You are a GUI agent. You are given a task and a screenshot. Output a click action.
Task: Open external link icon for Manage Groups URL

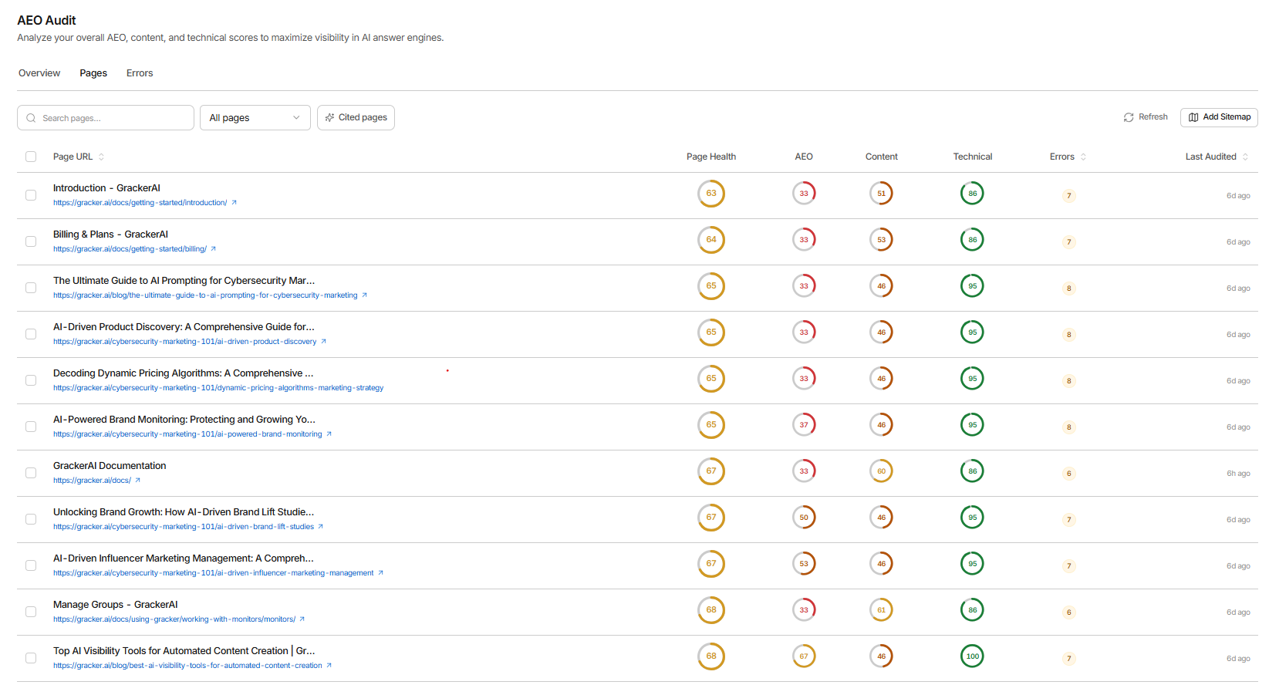302,619
